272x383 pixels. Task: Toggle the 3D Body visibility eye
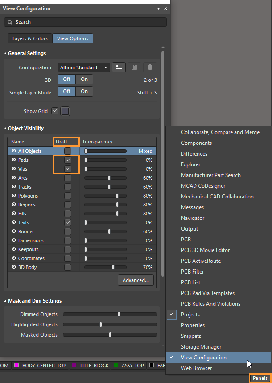pos(14,267)
